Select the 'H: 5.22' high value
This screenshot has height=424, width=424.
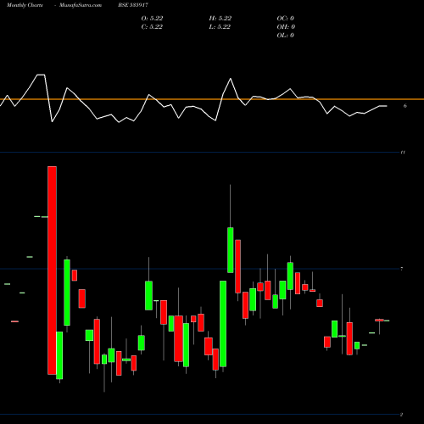pos(220,18)
